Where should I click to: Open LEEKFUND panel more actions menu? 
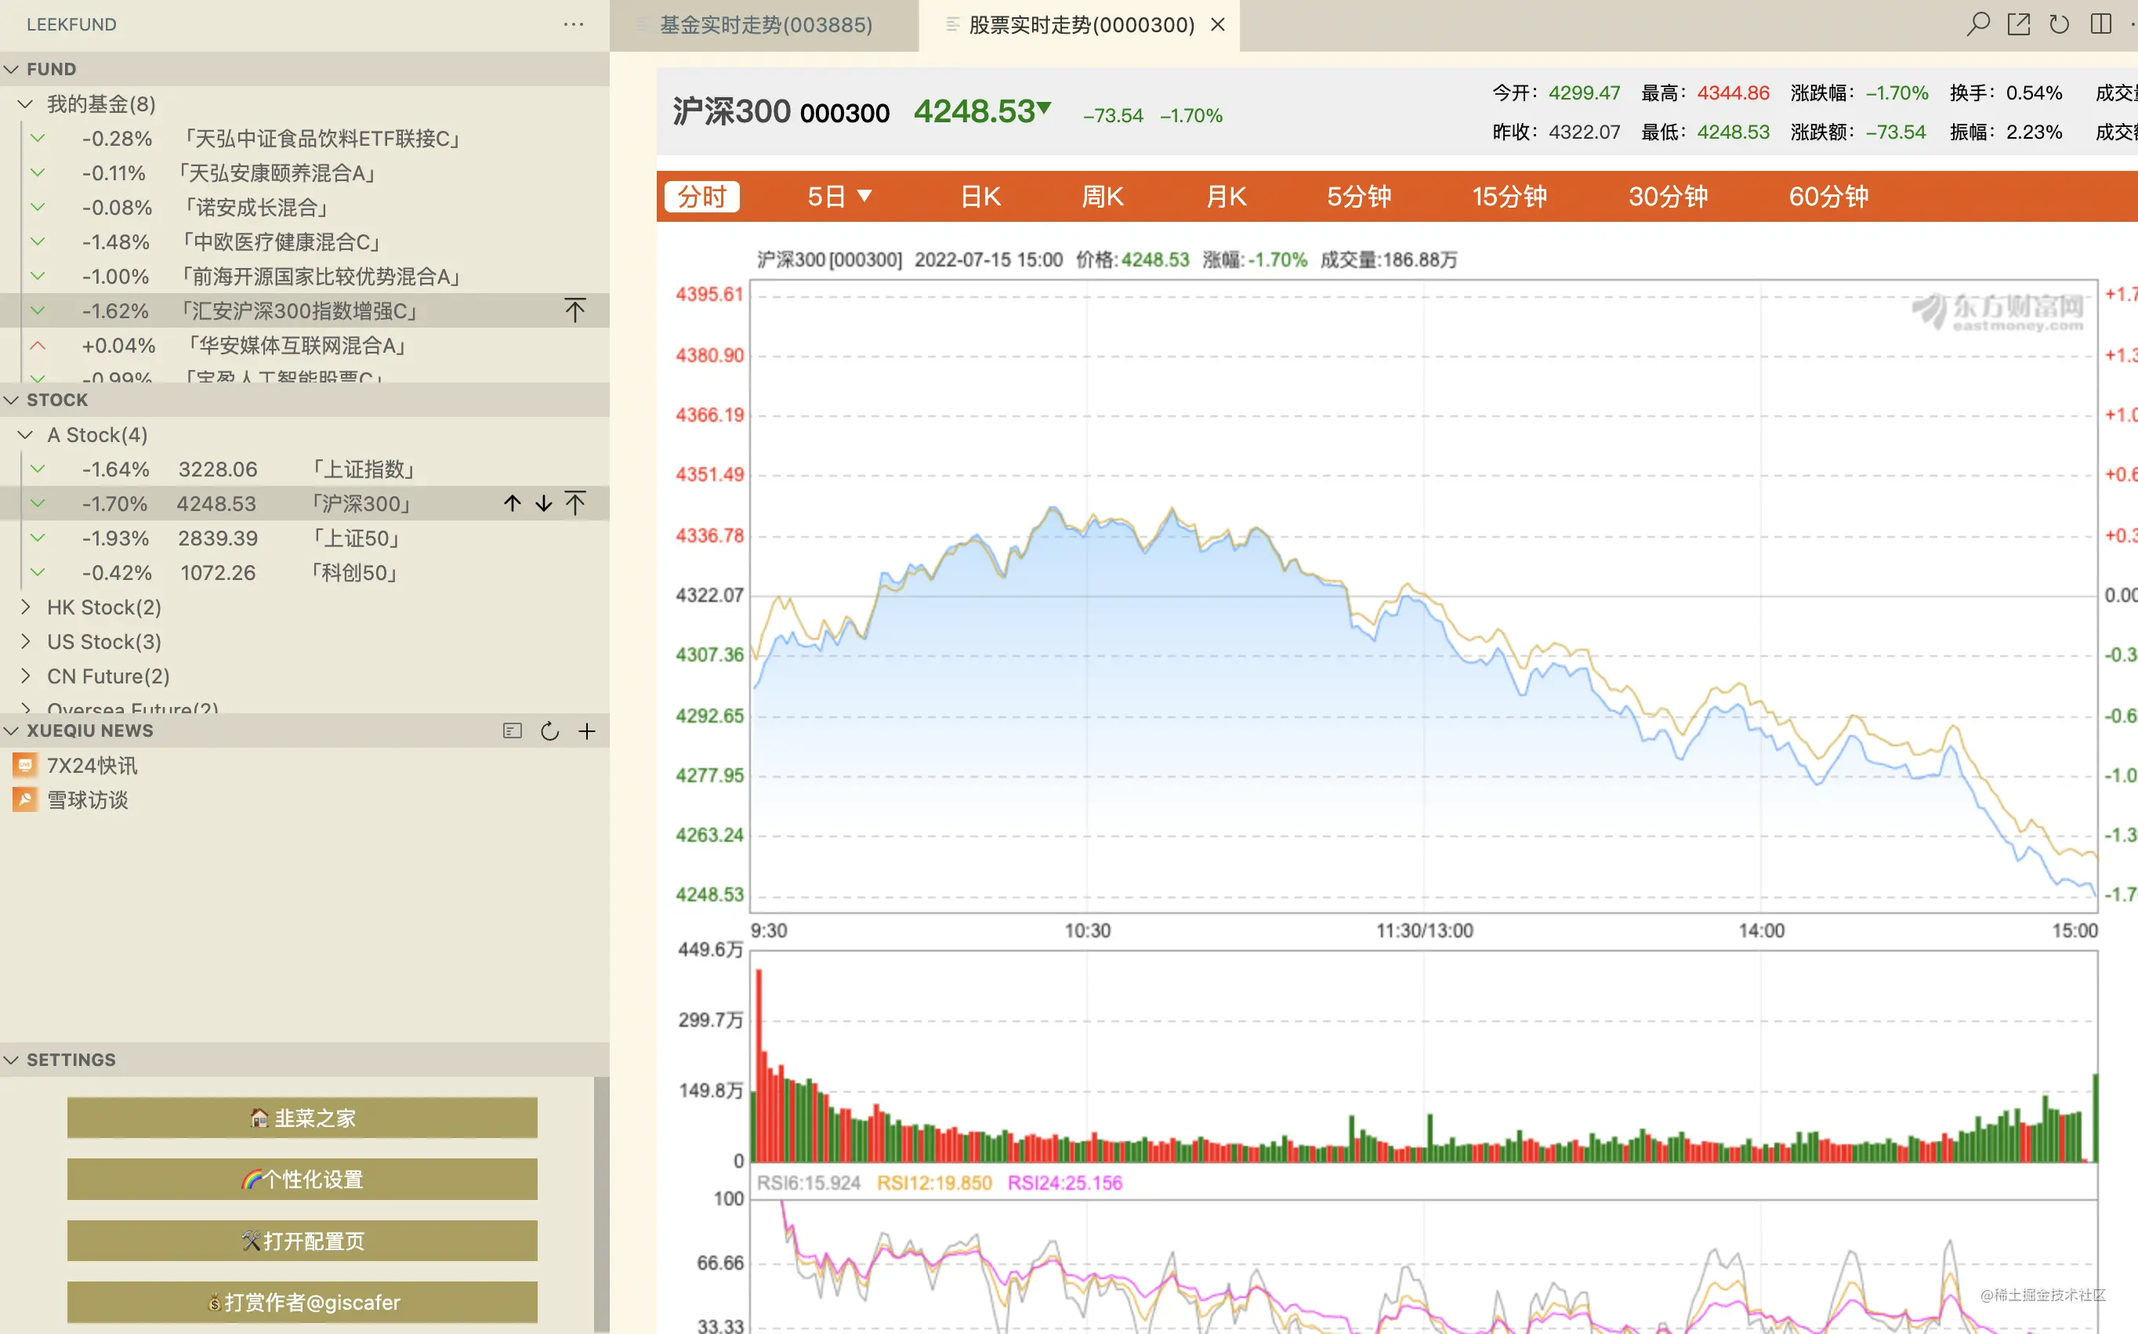pyautogui.click(x=574, y=25)
